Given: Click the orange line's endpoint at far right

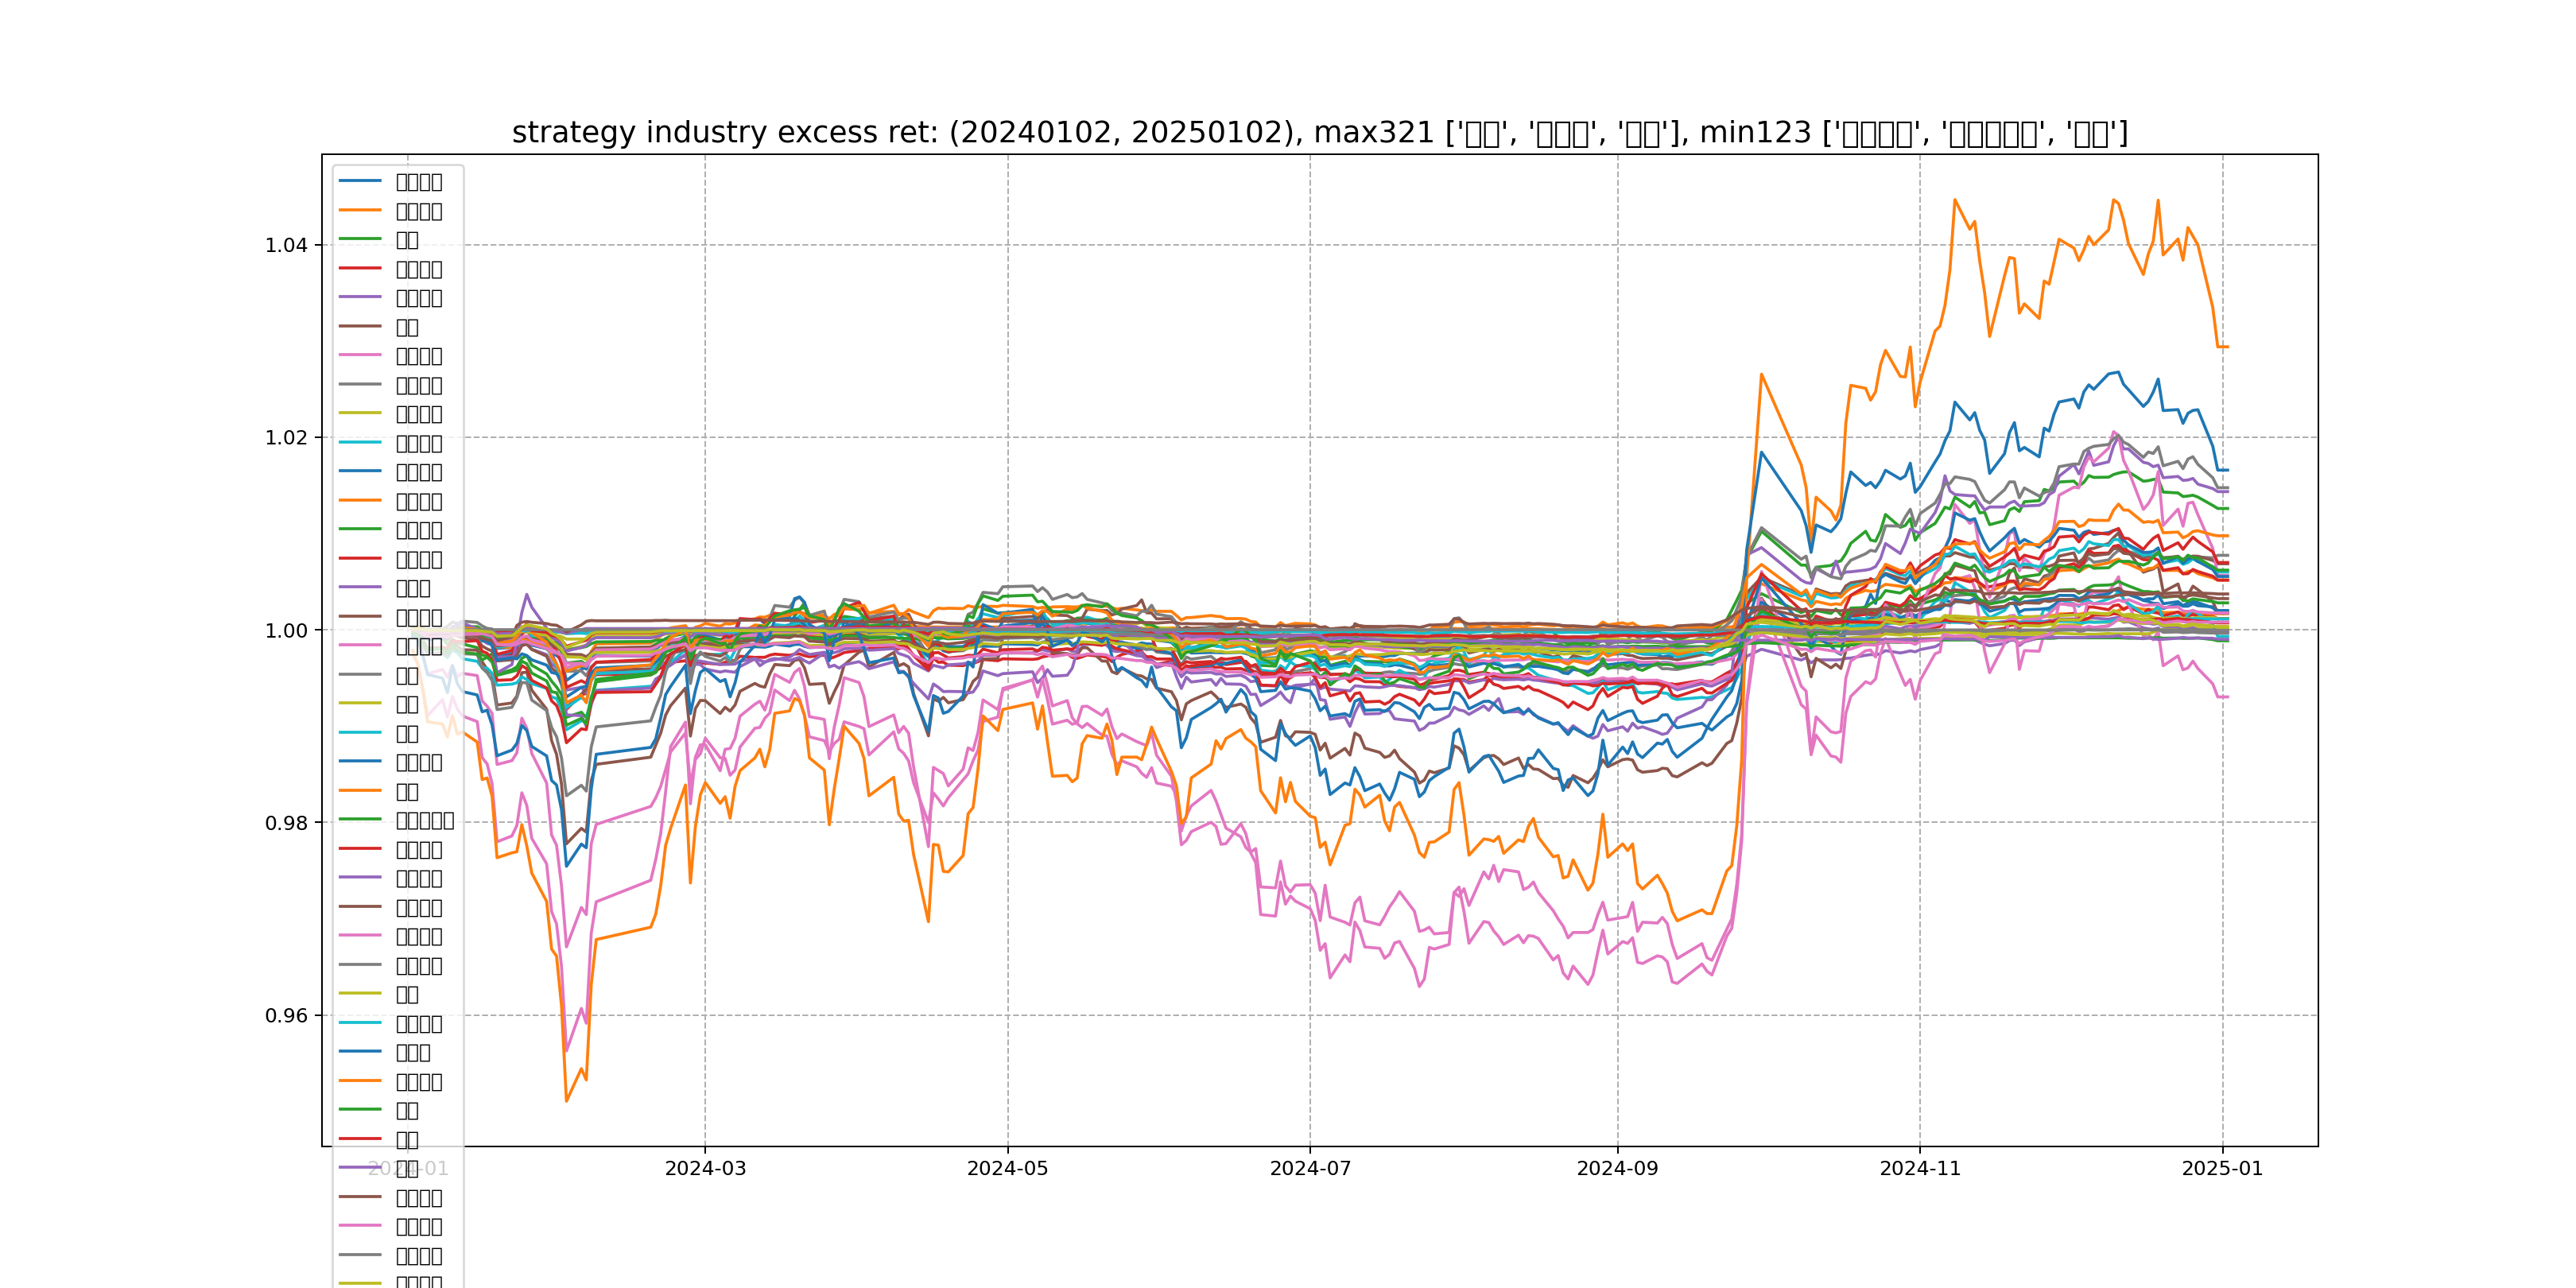Looking at the screenshot, I should click(2228, 347).
